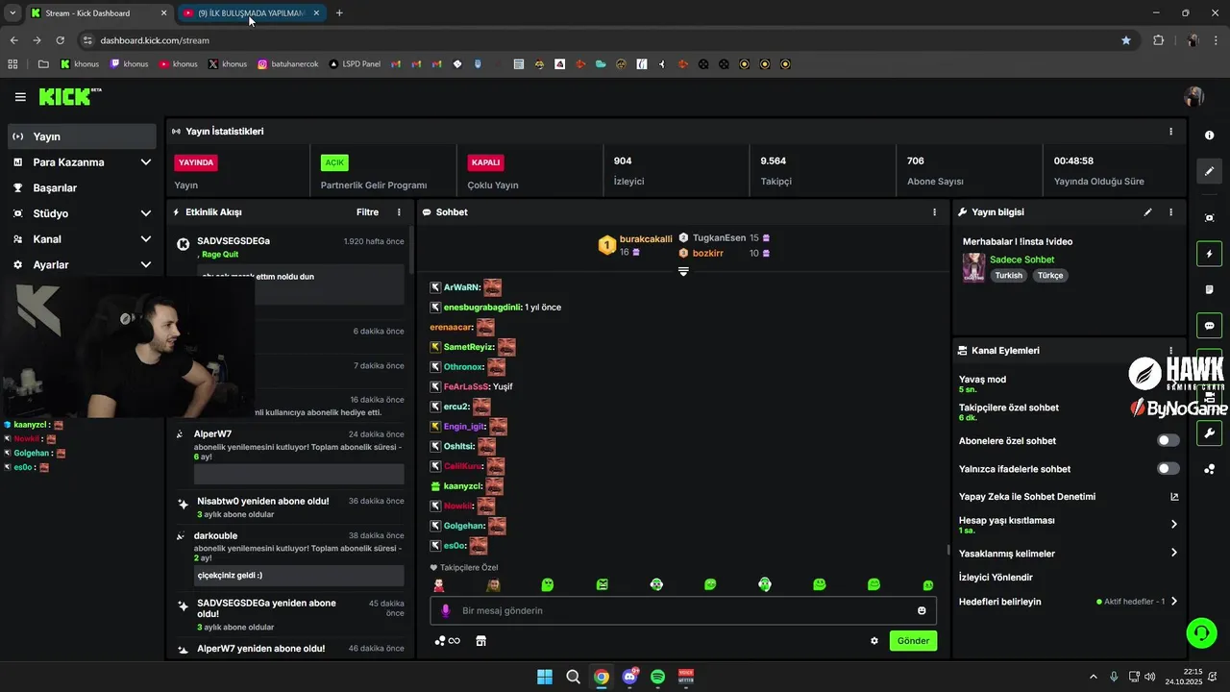This screenshot has width=1230, height=692.
Task: Open Hesap yaşı kısıtlaması chevron
Action: click(x=1174, y=525)
